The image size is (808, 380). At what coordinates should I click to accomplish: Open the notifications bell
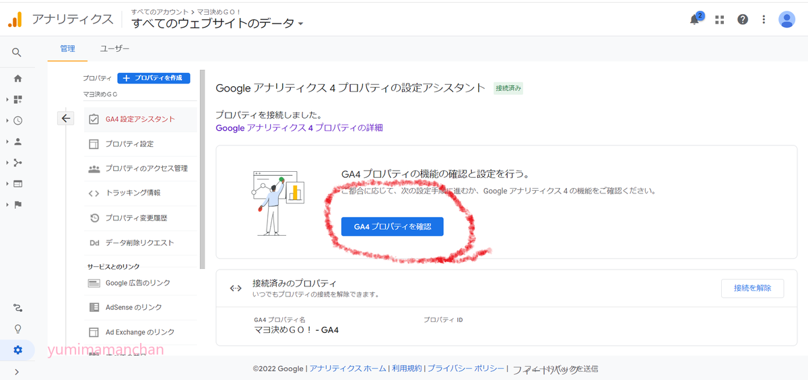695,20
